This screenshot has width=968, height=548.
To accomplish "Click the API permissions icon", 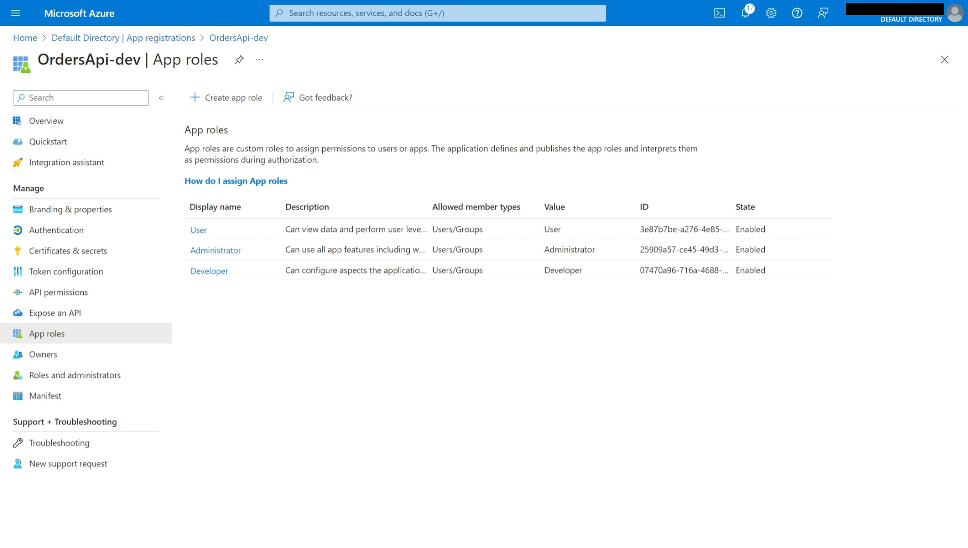I will click(x=17, y=292).
